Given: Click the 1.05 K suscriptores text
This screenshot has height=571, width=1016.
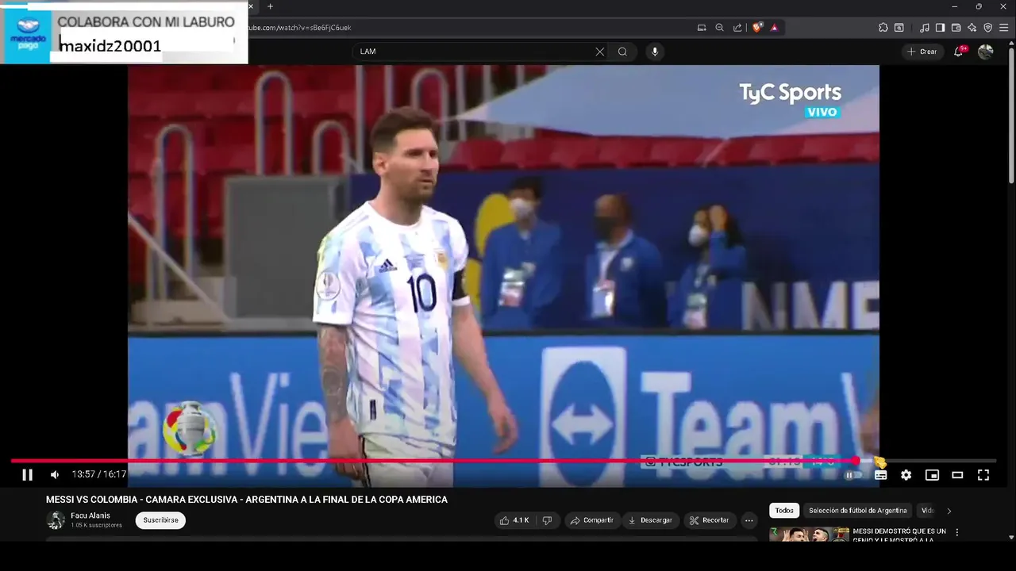Looking at the screenshot, I should 97,525.
